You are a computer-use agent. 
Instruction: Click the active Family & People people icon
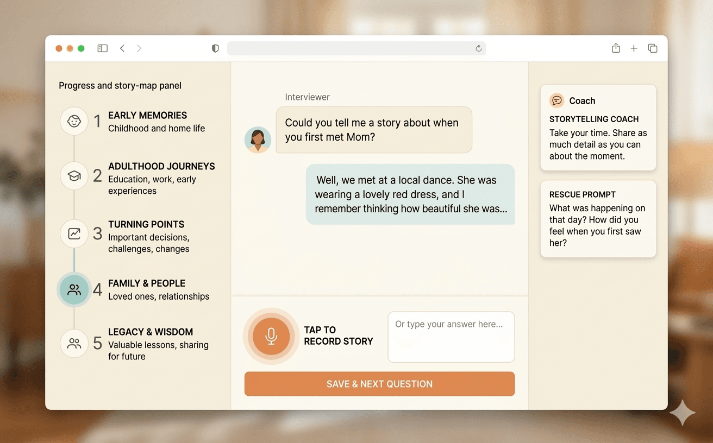click(x=74, y=289)
